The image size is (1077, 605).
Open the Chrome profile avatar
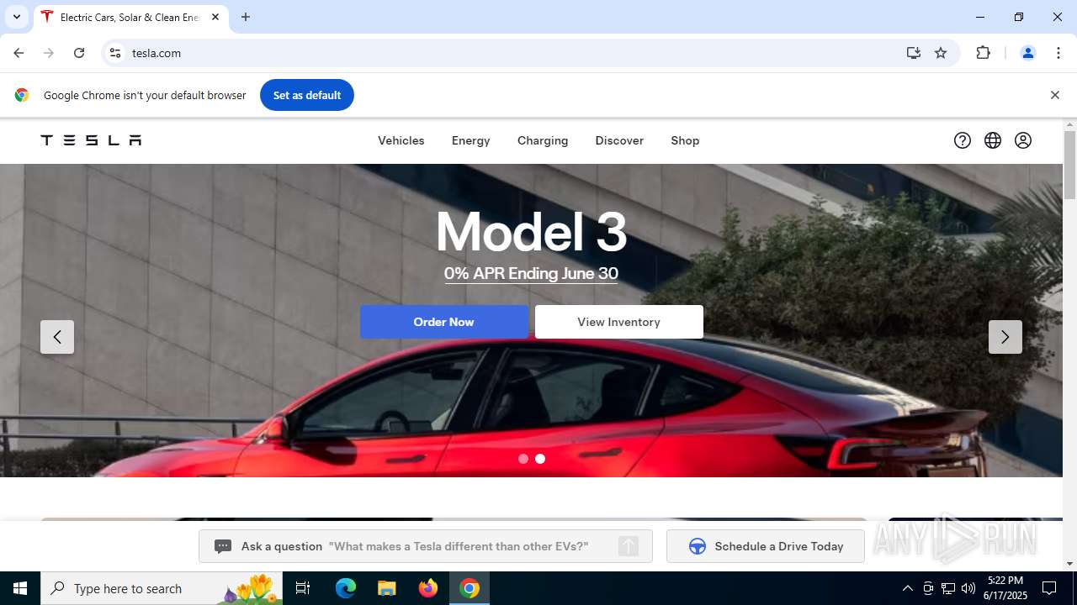(x=1027, y=53)
